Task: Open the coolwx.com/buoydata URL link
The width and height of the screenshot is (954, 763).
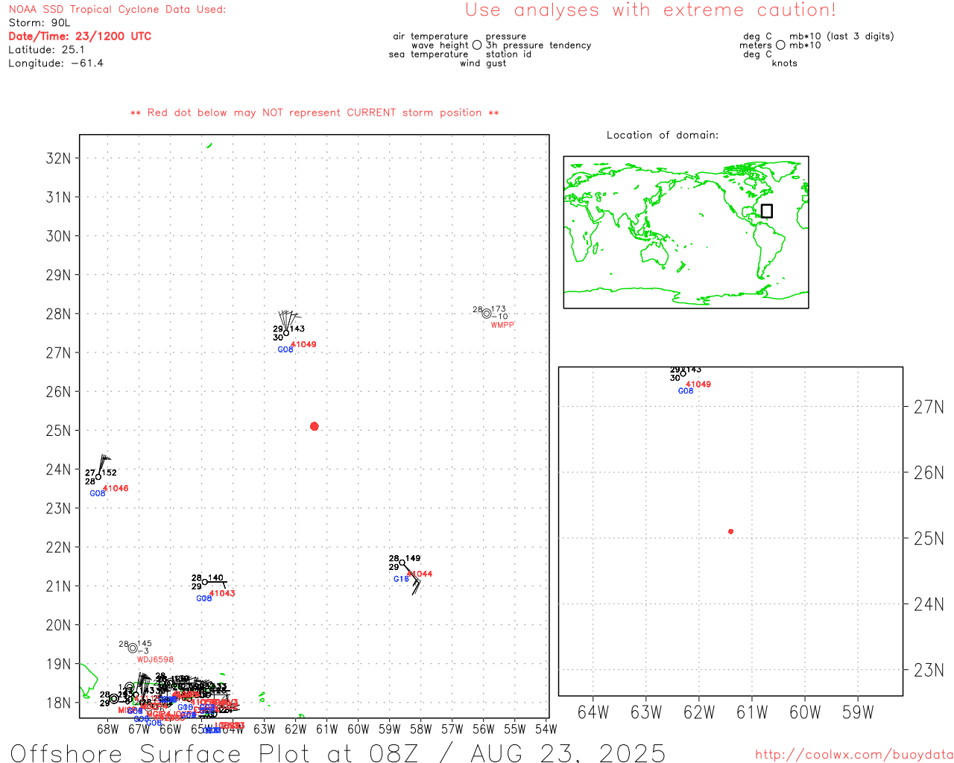Action: [x=854, y=755]
